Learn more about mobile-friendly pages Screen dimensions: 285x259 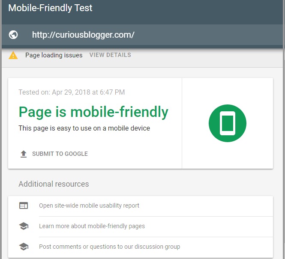(x=141, y=226)
